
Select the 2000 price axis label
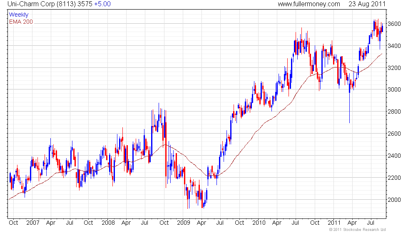click(394, 200)
